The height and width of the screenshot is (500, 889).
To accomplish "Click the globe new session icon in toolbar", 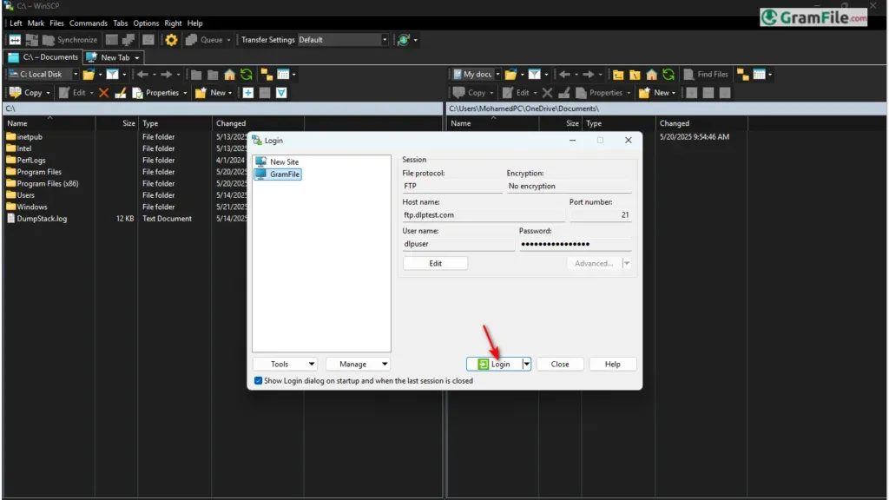I will click(404, 40).
